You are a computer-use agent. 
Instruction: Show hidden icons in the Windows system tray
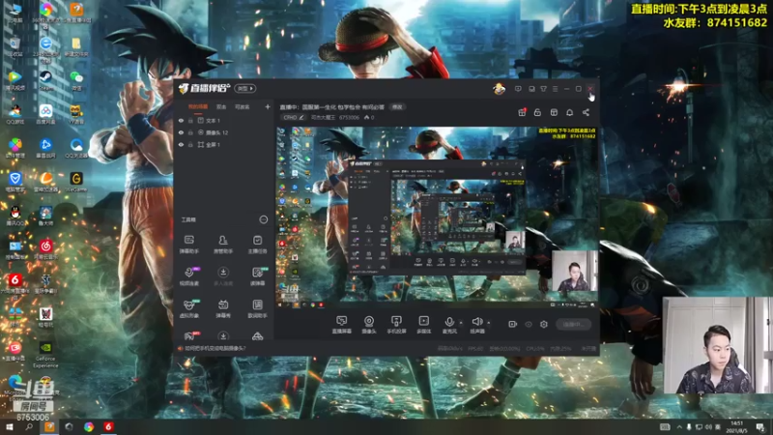679,426
